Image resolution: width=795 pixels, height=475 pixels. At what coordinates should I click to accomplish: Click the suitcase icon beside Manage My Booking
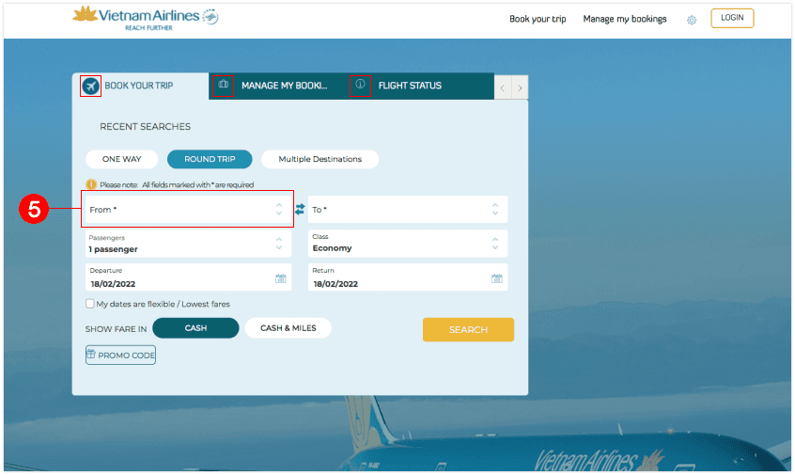click(224, 85)
